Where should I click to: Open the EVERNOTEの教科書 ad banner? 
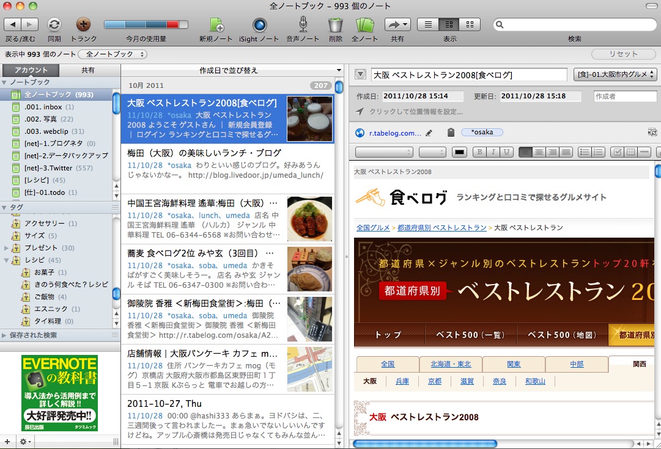coord(59,393)
